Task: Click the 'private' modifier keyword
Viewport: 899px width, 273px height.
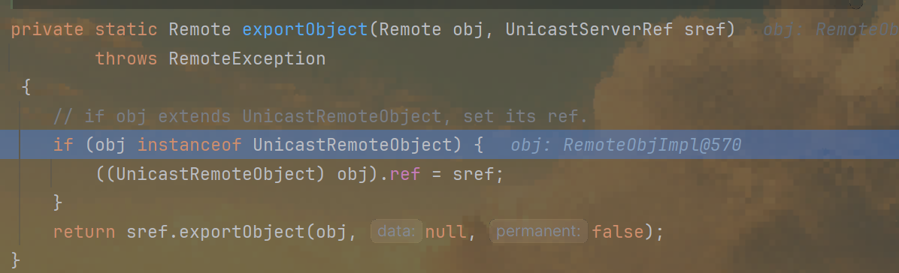Action: point(47,30)
